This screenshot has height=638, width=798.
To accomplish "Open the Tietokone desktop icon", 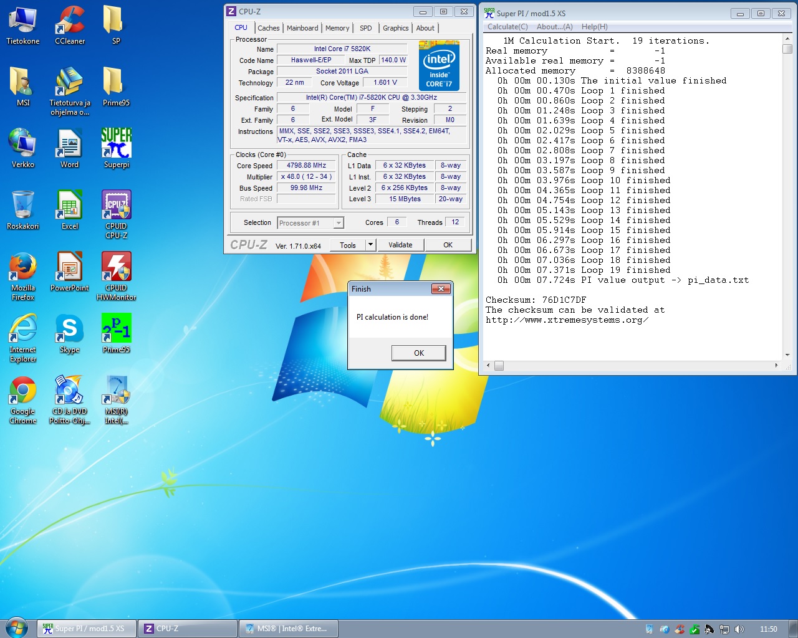I will tap(23, 26).
